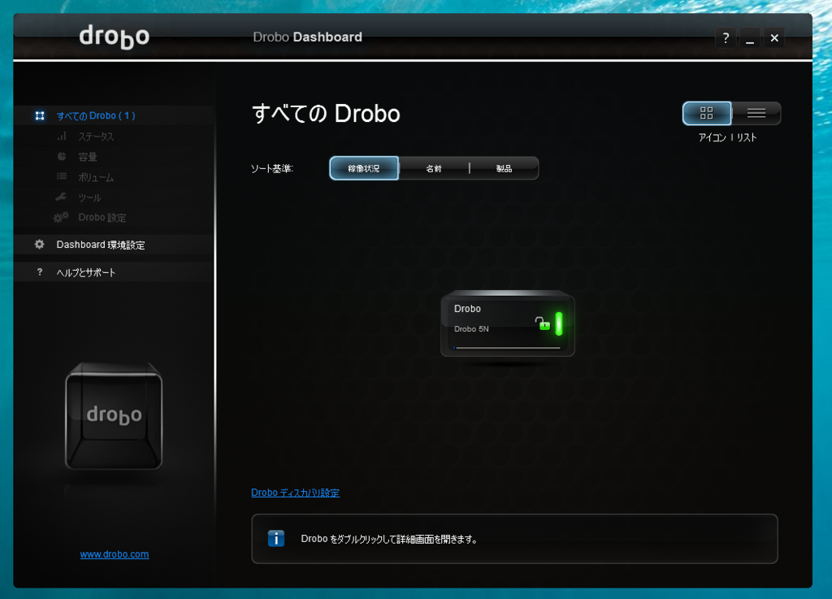Viewport: 832px width, 599px height.
Task: Open help with title bar question mark
Action: pyautogui.click(x=726, y=38)
